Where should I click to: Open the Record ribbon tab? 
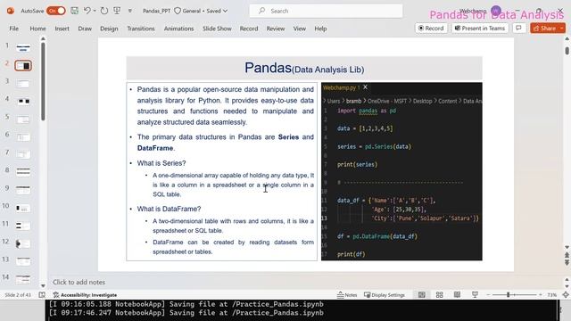tap(249, 29)
